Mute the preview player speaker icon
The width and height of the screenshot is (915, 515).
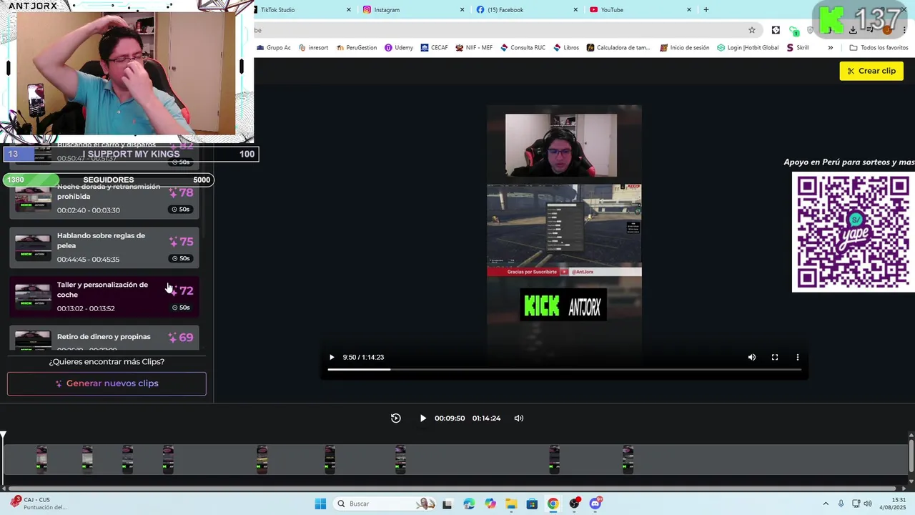pos(751,357)
